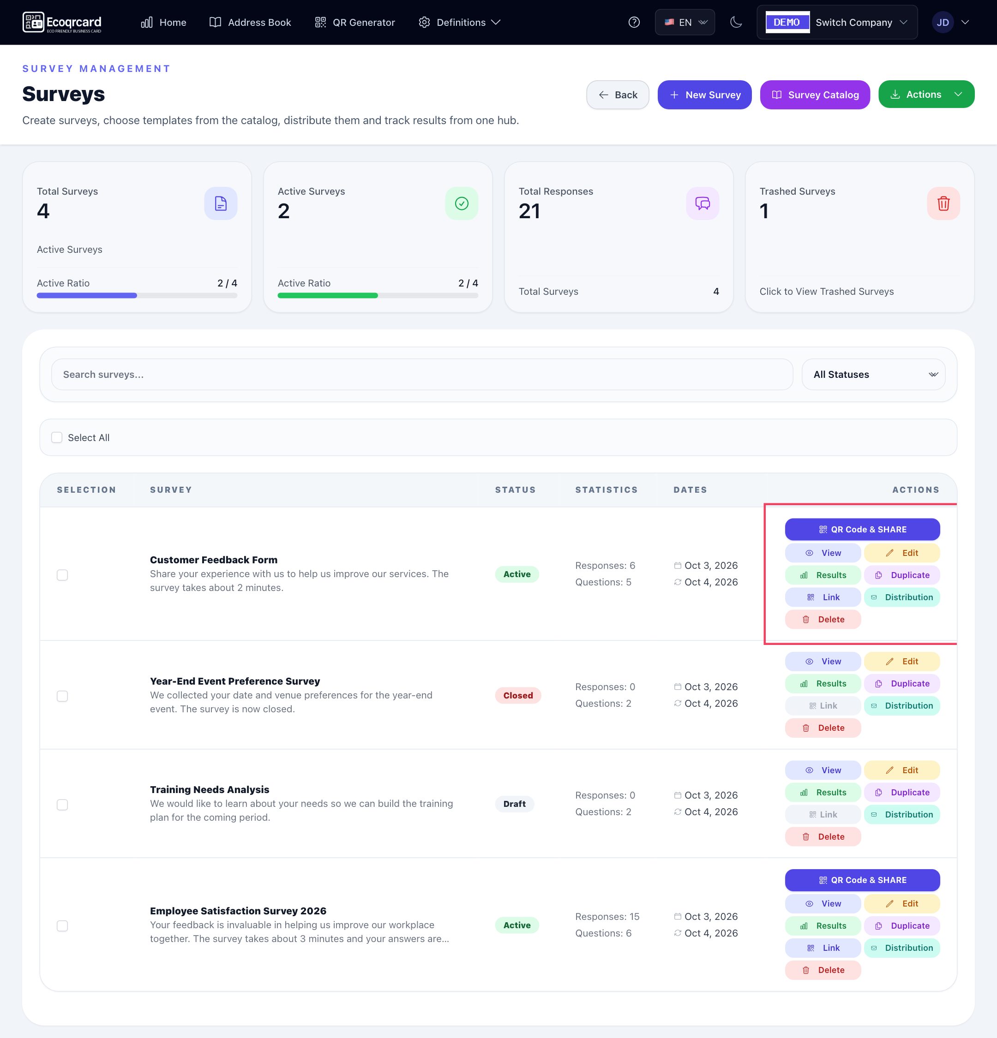This screenshot has width=997, height=1038.
Task: Delete the Year-End Event Preference Survey
Action: point(823,728)
